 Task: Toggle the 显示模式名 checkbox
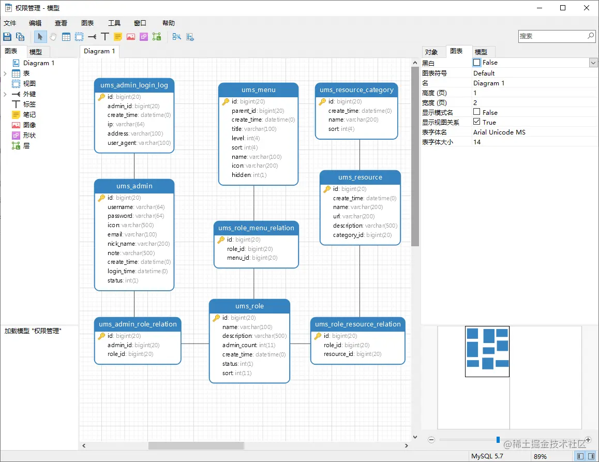coord(477,112)
